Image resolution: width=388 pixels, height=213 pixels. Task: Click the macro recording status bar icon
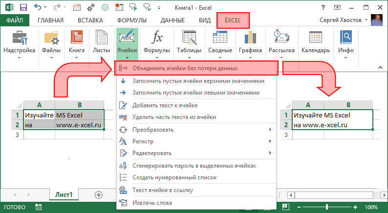[38, 207]
